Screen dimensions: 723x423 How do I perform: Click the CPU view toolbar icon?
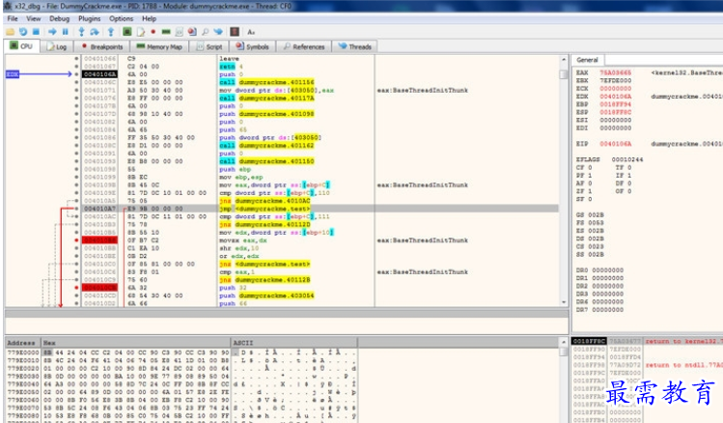click(x=127, y=32)
